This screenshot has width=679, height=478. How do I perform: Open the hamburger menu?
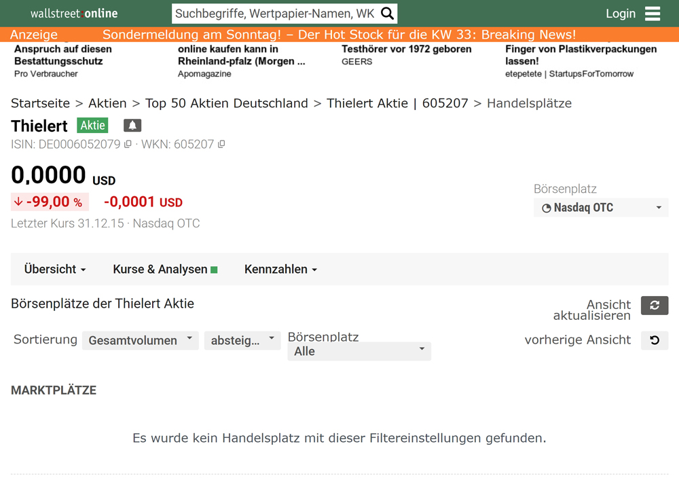[x=652, y=14]
